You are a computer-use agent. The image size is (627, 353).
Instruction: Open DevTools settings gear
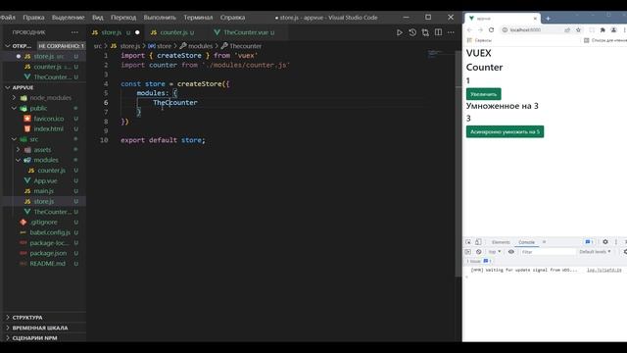[x=605, y=242]
